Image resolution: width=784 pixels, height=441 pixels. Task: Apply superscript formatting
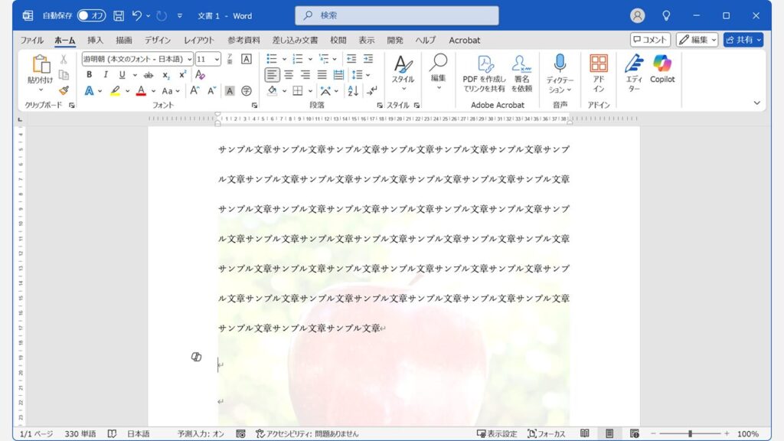[182, 74]
